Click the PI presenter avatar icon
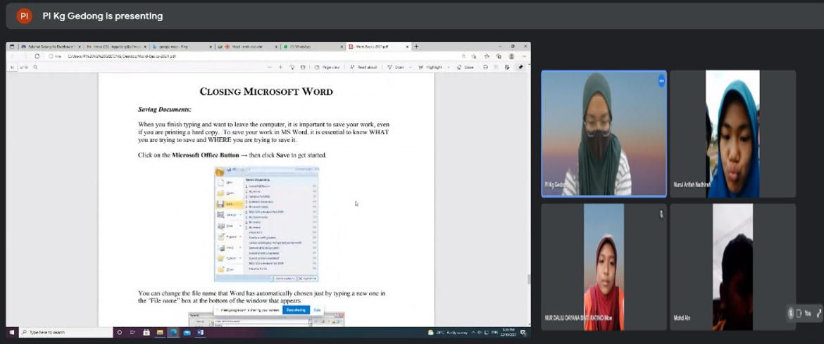The image size is (824, 344). coord(24,15)
